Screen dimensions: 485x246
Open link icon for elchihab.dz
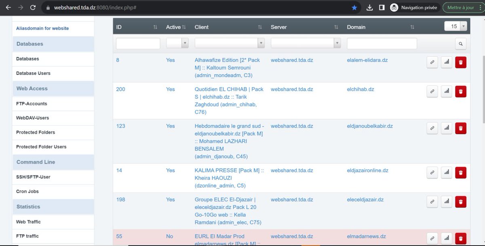(x=432, y=92)
